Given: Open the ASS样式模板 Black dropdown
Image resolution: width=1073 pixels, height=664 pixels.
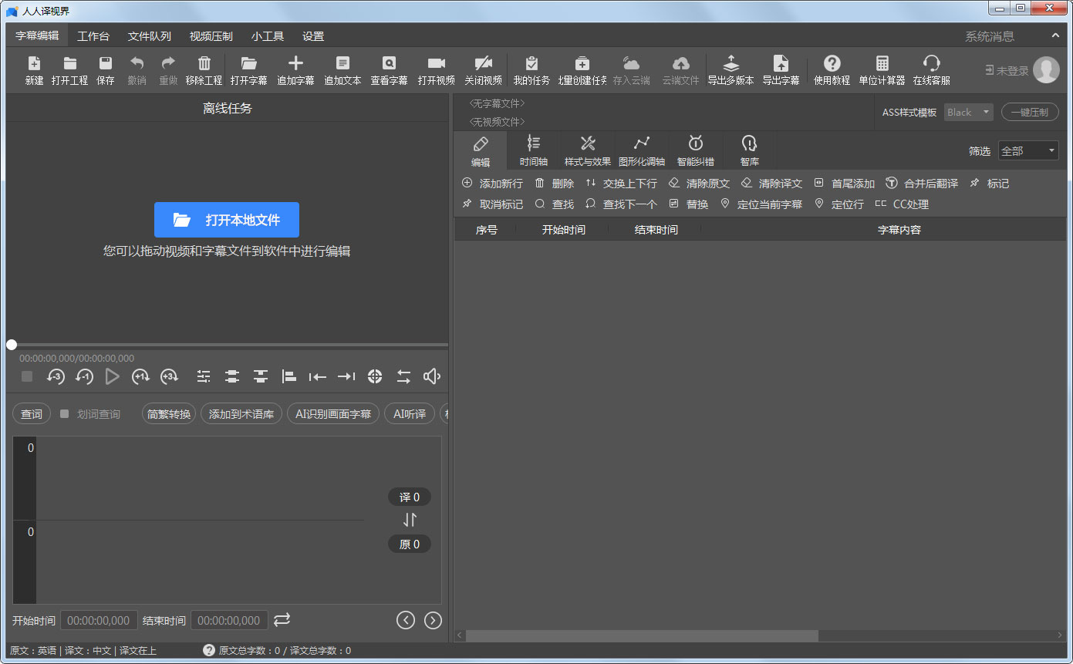Looking at the screenshot, I should pos(969,113).
